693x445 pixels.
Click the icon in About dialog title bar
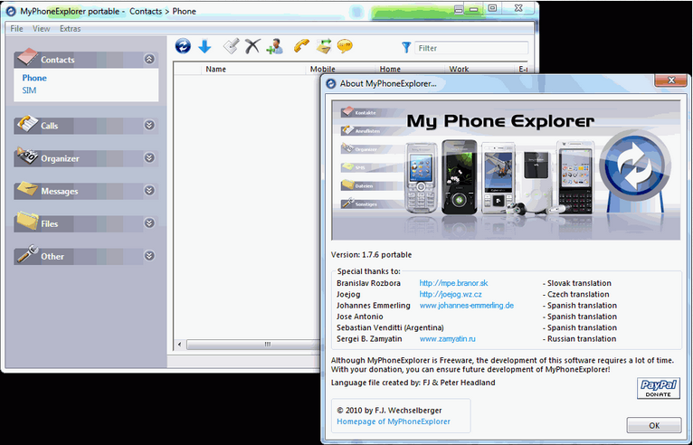coord(330,83)
